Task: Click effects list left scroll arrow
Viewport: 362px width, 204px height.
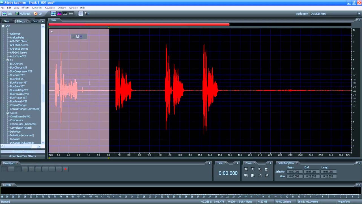Action: (2, 146)
